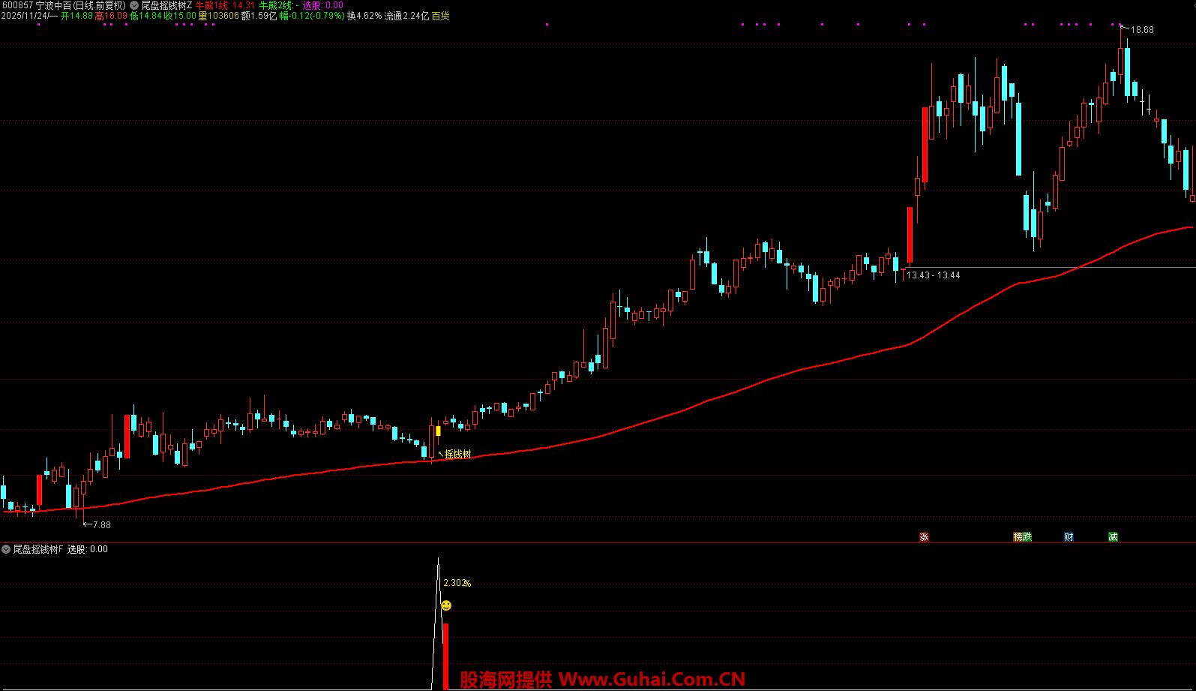Click the 榜 event marker icon
Viewport: 1196px width, 691px height.
point(1018,537)
